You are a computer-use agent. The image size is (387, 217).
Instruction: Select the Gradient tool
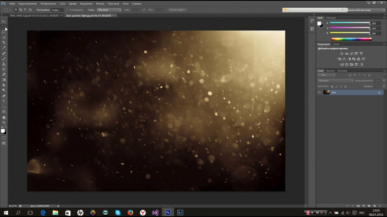(4, 80)
